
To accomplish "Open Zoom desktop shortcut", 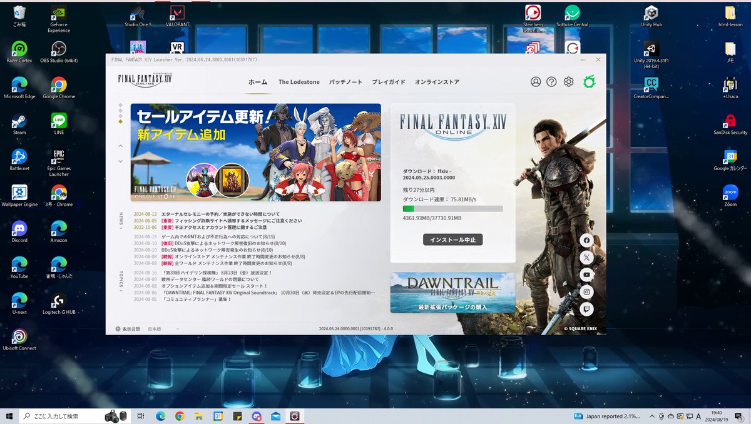I will (x=730, y=195).
